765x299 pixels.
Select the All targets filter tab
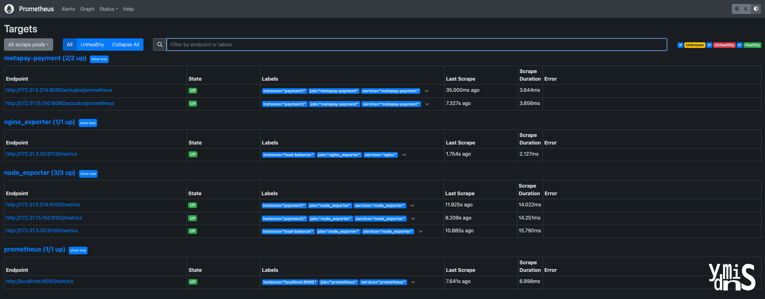pyautogui.click(x=70, y=45)
